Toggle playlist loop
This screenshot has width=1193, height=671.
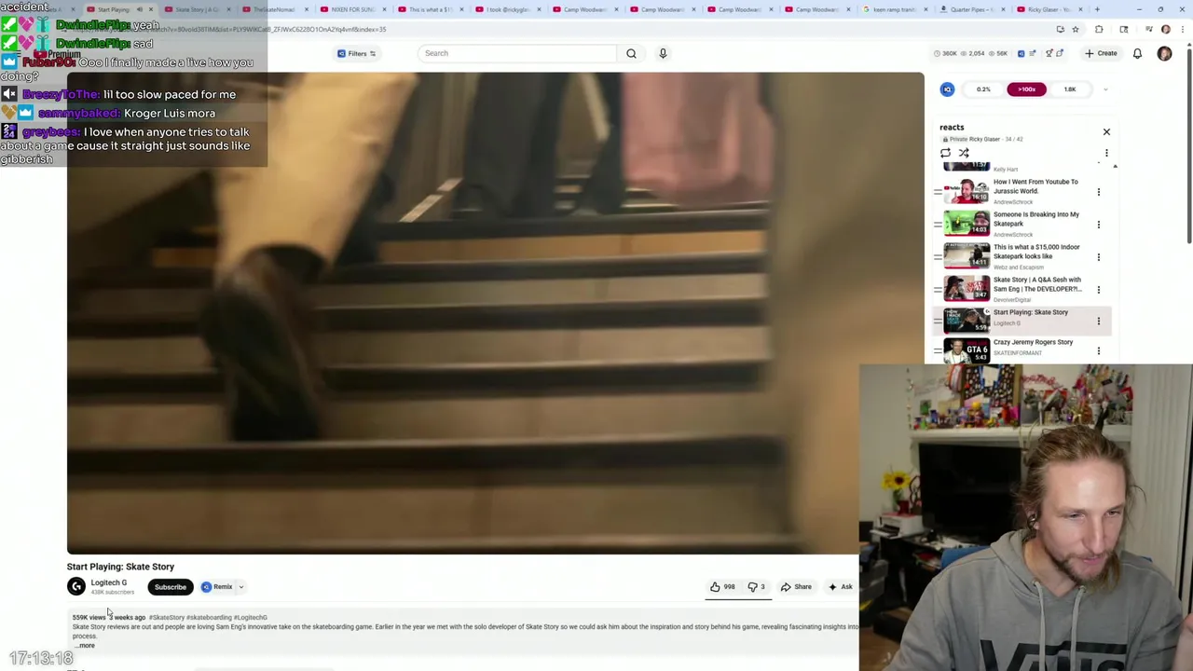(946, 153)
